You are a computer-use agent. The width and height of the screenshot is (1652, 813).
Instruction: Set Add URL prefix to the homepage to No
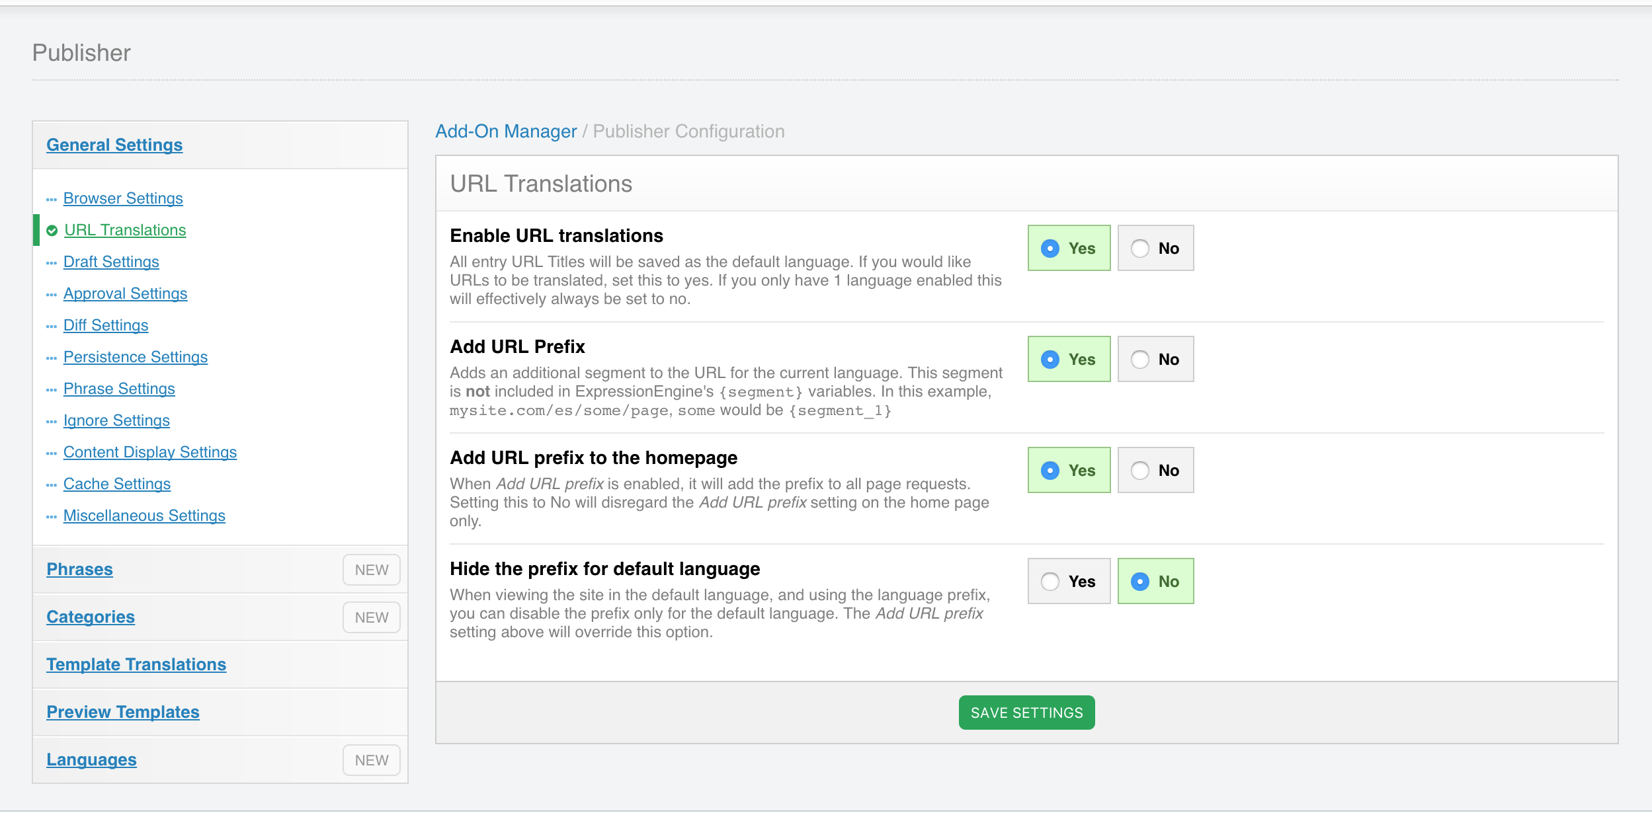coord(1155,470)
